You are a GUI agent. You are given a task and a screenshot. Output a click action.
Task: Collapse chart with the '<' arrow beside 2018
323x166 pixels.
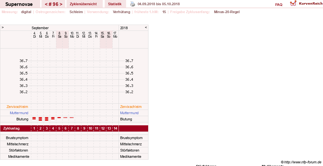[x=146, y=27]
